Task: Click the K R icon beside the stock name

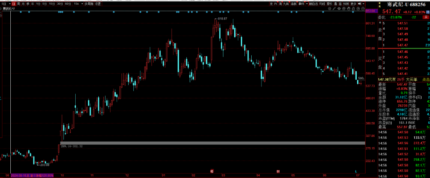Action: [x=379, y=5]
